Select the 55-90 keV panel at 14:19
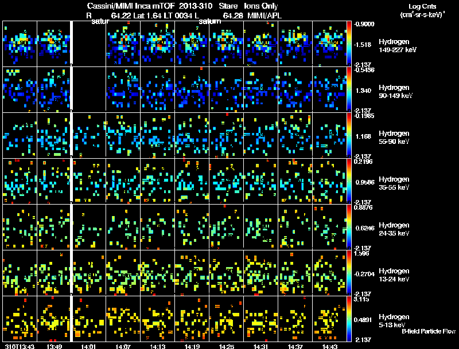The height and width of the screenshot is (349, 459). (192, 135)
